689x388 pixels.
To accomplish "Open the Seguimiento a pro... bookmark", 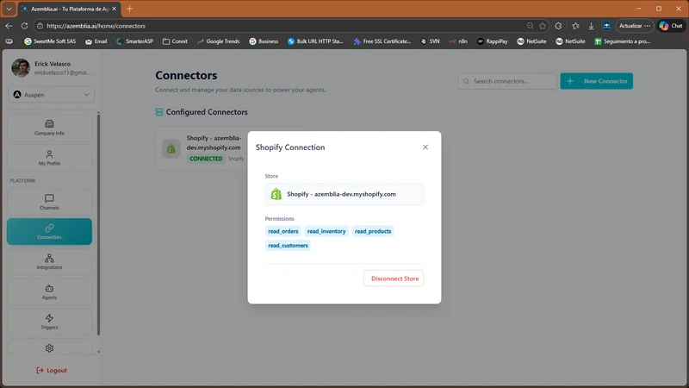I will 622,41.
